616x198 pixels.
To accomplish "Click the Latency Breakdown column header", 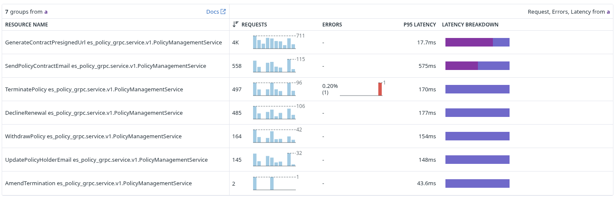I will point(470,25).
